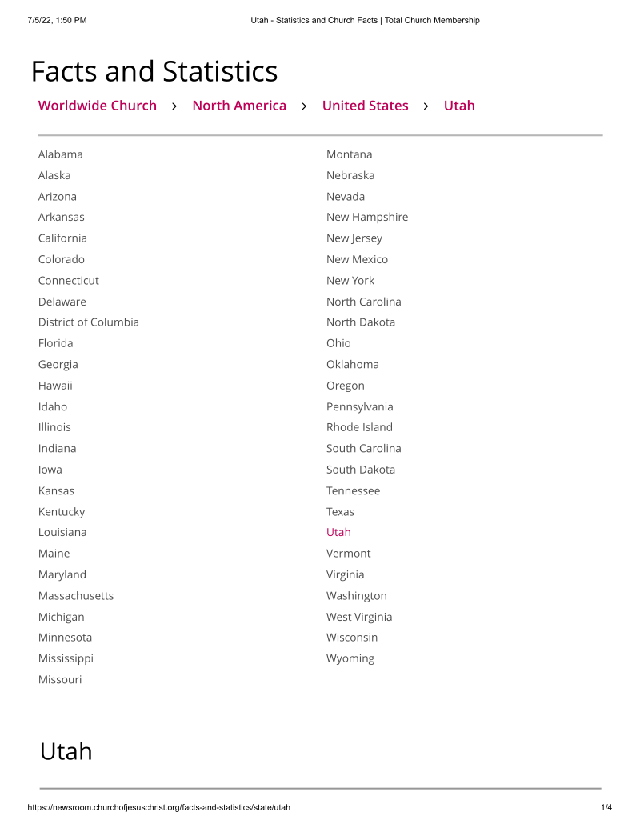The image size is (640, 828).
Task: Click the Worldwide Church breadcrumb link
Action: coord(98,106)
